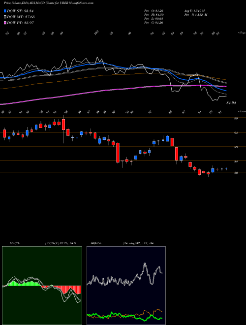Click the 84.94 price label on EMA chart
Image resolution: width=246 pixels, height=325 pixels.
coord(231,103)
